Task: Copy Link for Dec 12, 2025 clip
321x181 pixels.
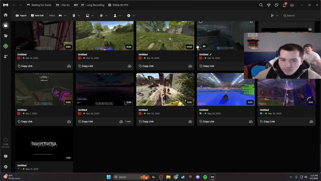Action: (x=86, y=66)
